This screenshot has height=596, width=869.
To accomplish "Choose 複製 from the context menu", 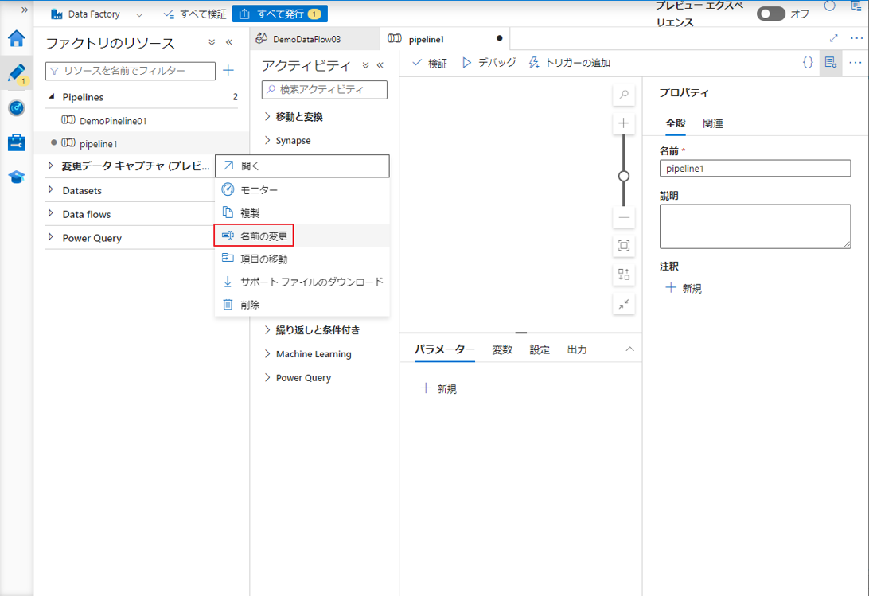I will [x=302, y=213].
